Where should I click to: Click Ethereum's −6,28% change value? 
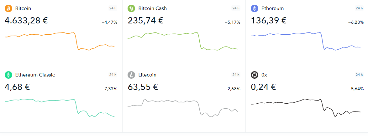point(356,22)
